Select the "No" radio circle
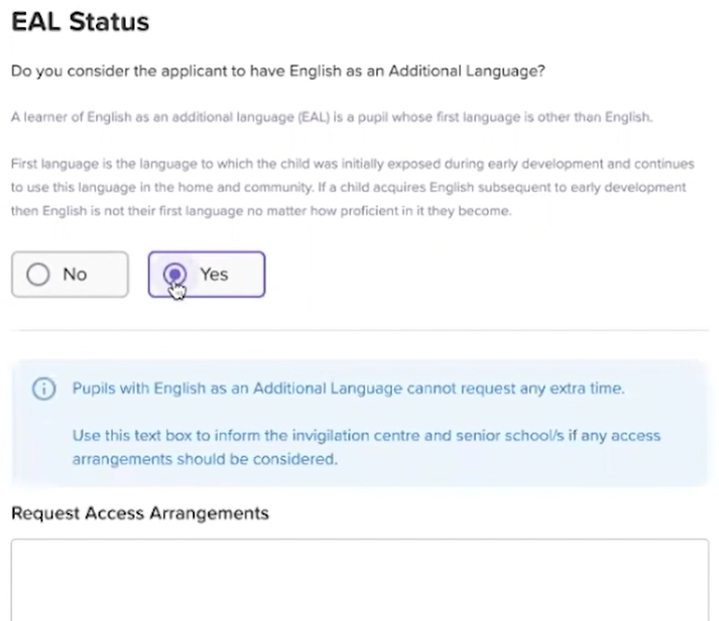 [38, 275]
